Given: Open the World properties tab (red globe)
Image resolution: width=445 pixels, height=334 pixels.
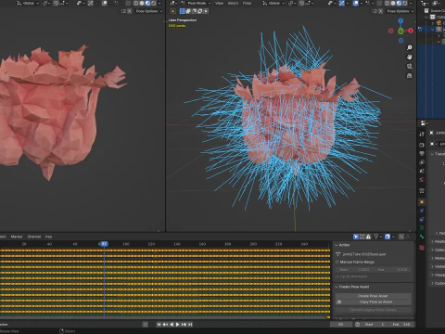Looking at the screenshot, I should click(x=422, y=180).
